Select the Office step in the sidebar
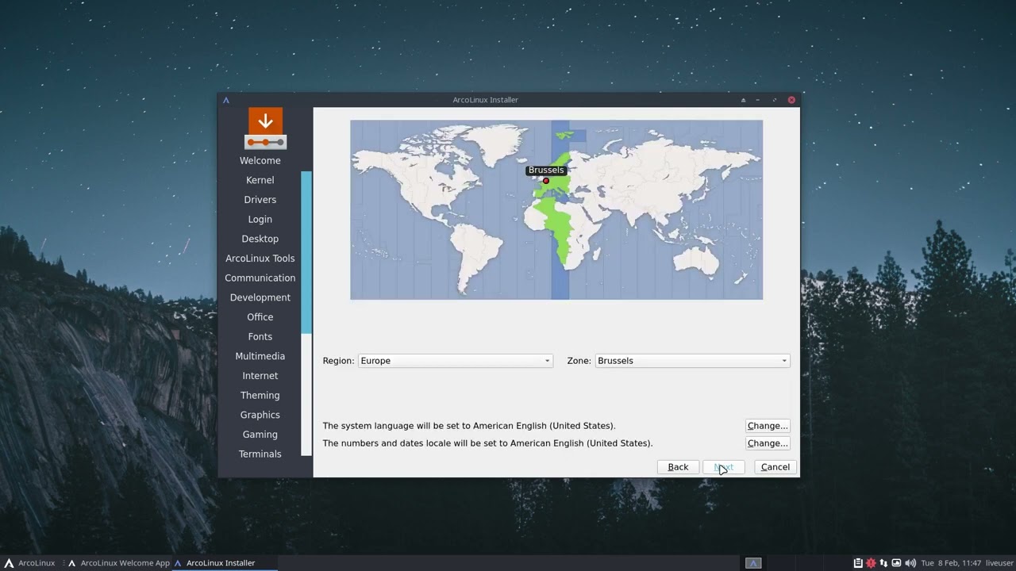1016x571 pixels. pos(260,317)
